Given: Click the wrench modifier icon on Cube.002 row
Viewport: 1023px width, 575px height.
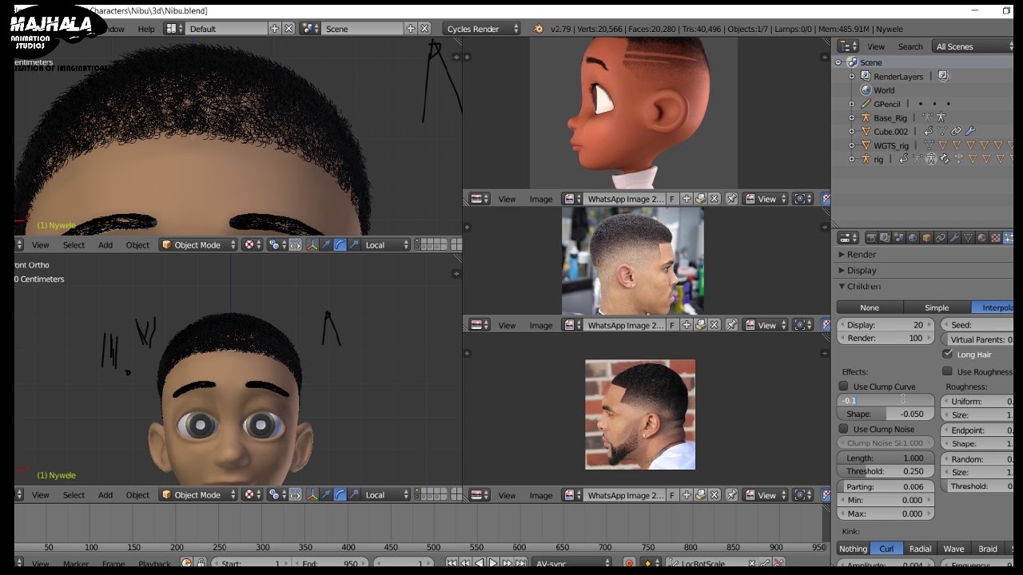Looking at the screenshot, I should point(969,131).
